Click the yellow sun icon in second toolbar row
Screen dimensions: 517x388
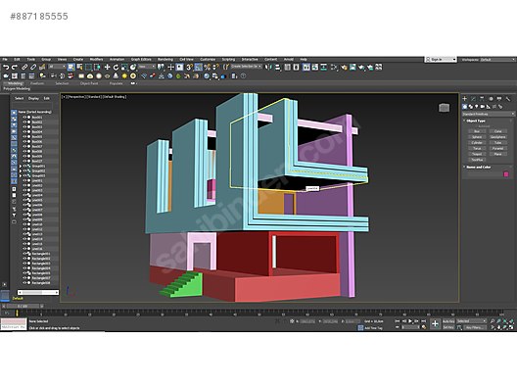coord(124,76)
